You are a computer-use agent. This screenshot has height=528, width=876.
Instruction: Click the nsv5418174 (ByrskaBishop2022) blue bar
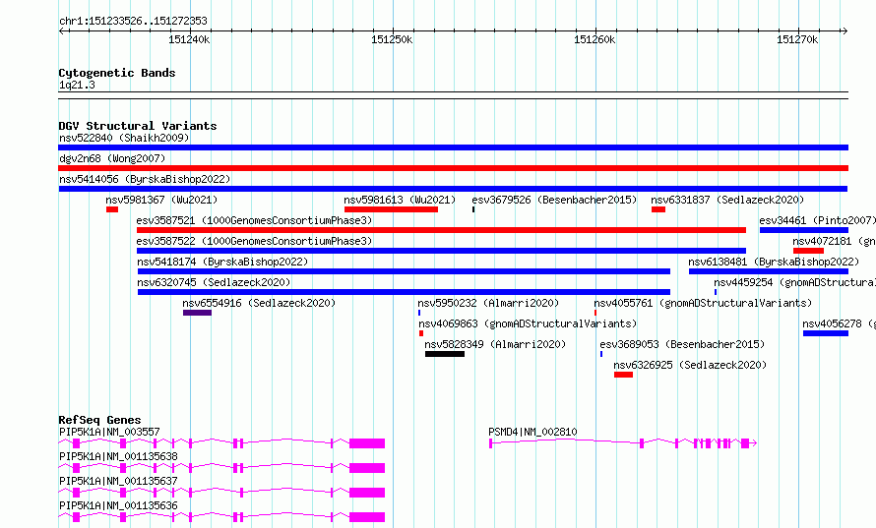coord(404,271)
